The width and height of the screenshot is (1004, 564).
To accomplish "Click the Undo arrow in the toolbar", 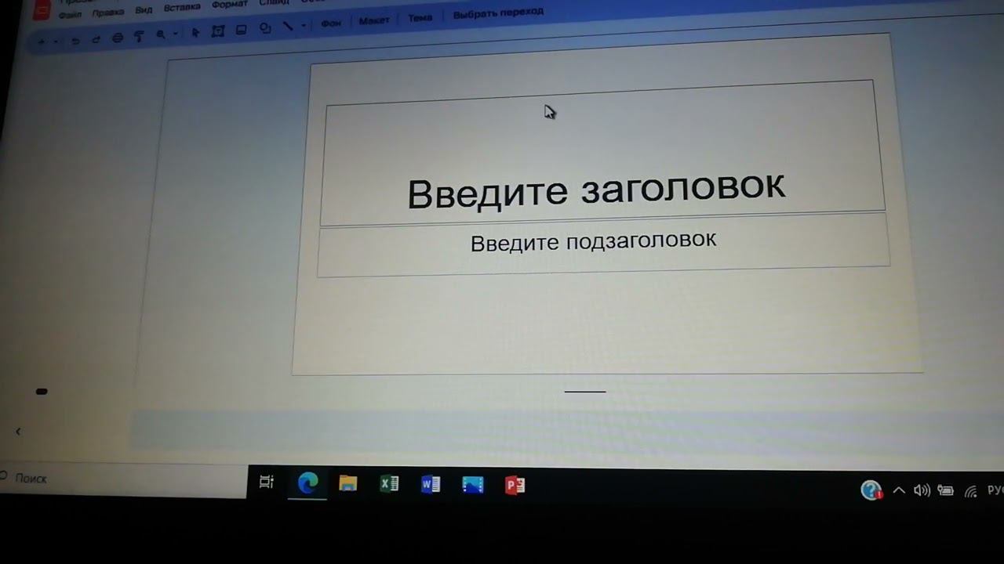I will coord(75,41).
